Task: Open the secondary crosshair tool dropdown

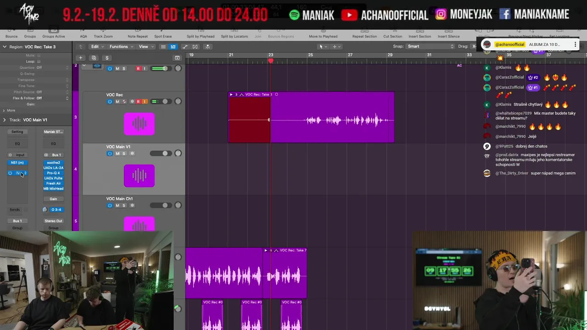Action: click(336, 46)
